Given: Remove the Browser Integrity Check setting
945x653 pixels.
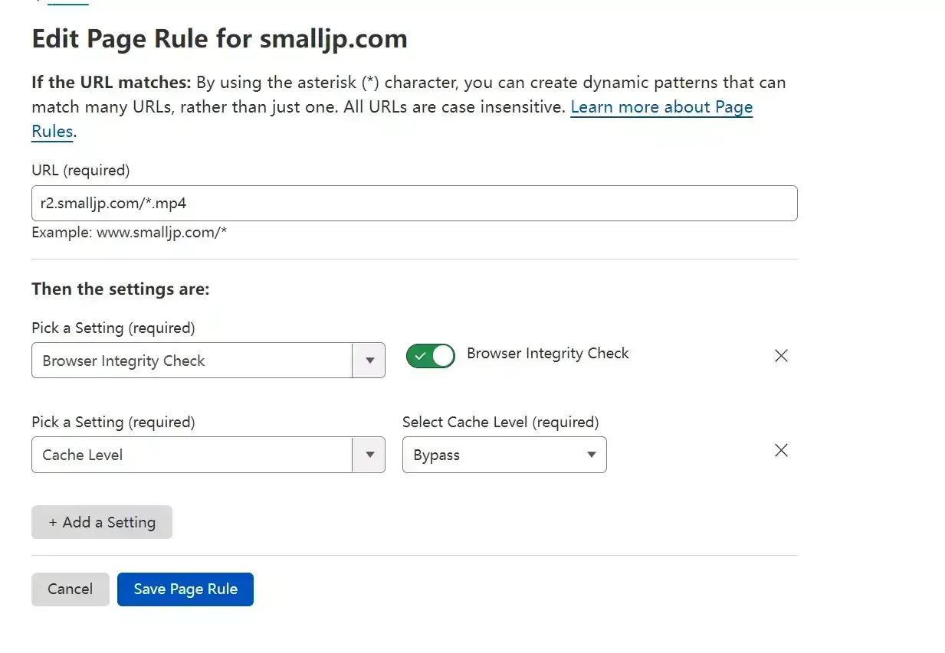Looking at the screenshot, I should pyautogui.click(x=781, y=355).
